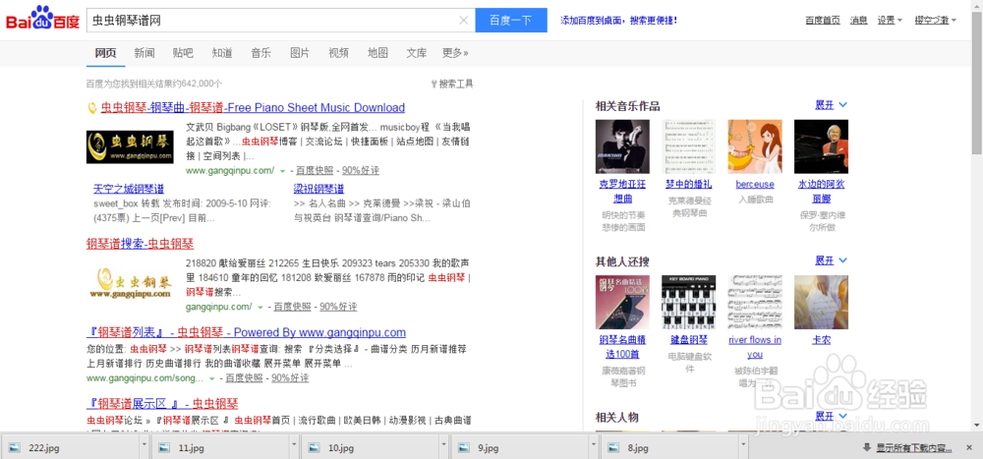The image size is (983, 459).
Task: Click the Baidu logo
Action: click(42, 19)
